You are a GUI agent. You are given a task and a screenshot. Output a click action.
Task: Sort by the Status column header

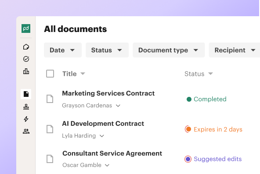click(199, 74)
